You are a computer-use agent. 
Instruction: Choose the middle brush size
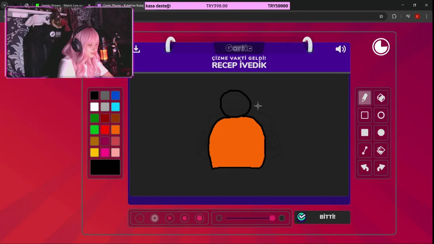tap(170, 218)
